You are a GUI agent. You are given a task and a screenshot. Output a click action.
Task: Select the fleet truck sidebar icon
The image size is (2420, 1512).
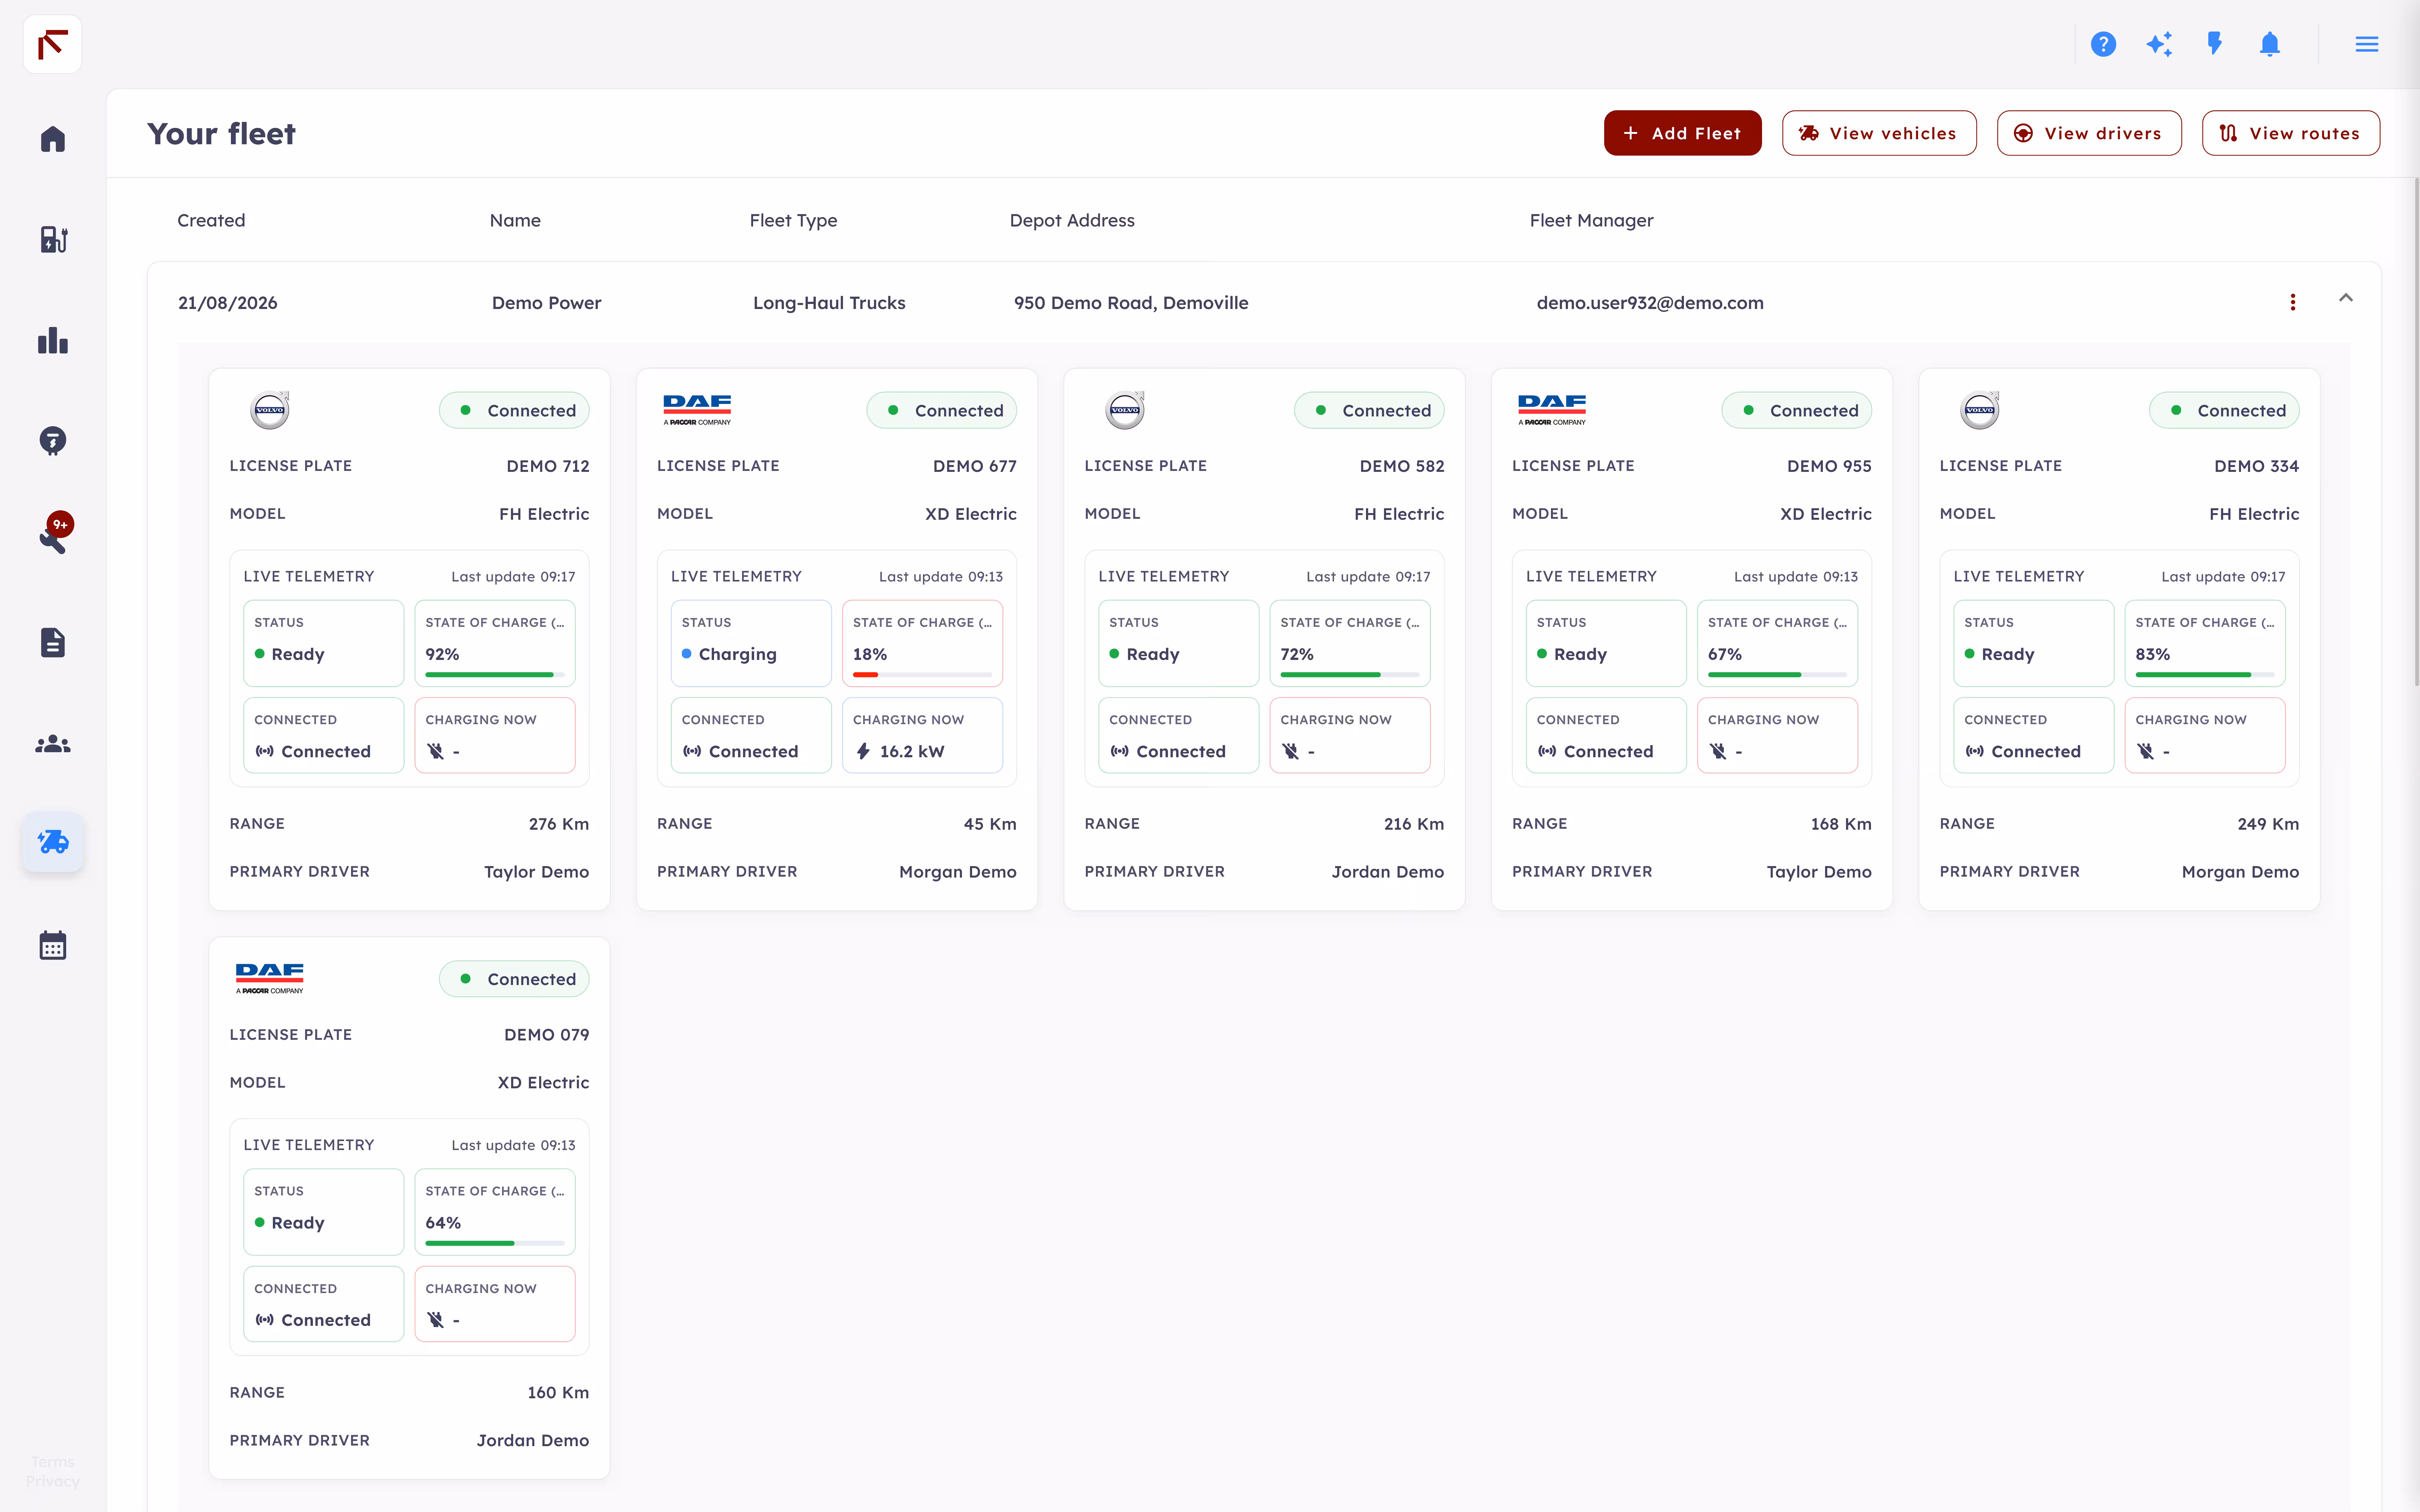pyautogui.click(x=53, y=842)
